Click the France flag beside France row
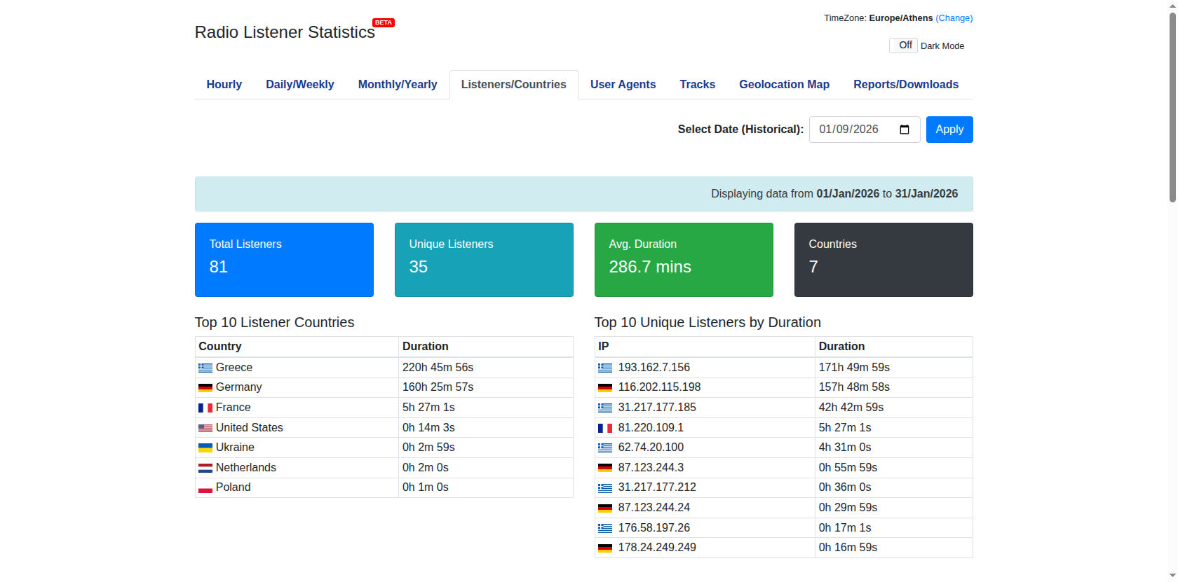The image size is (1178, 582). click(205, 408)
